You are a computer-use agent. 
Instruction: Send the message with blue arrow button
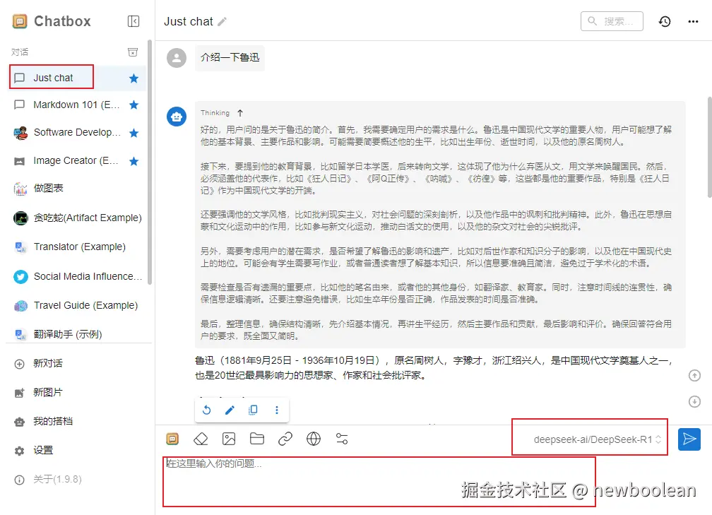(689, 439)
